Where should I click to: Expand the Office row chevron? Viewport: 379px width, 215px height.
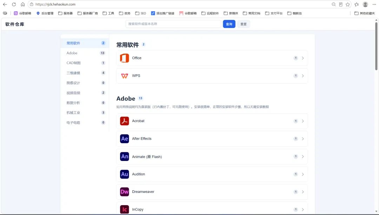click(302, 58)
